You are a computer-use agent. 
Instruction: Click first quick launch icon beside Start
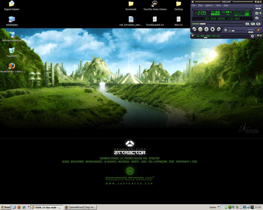click(x=14, y=207)
